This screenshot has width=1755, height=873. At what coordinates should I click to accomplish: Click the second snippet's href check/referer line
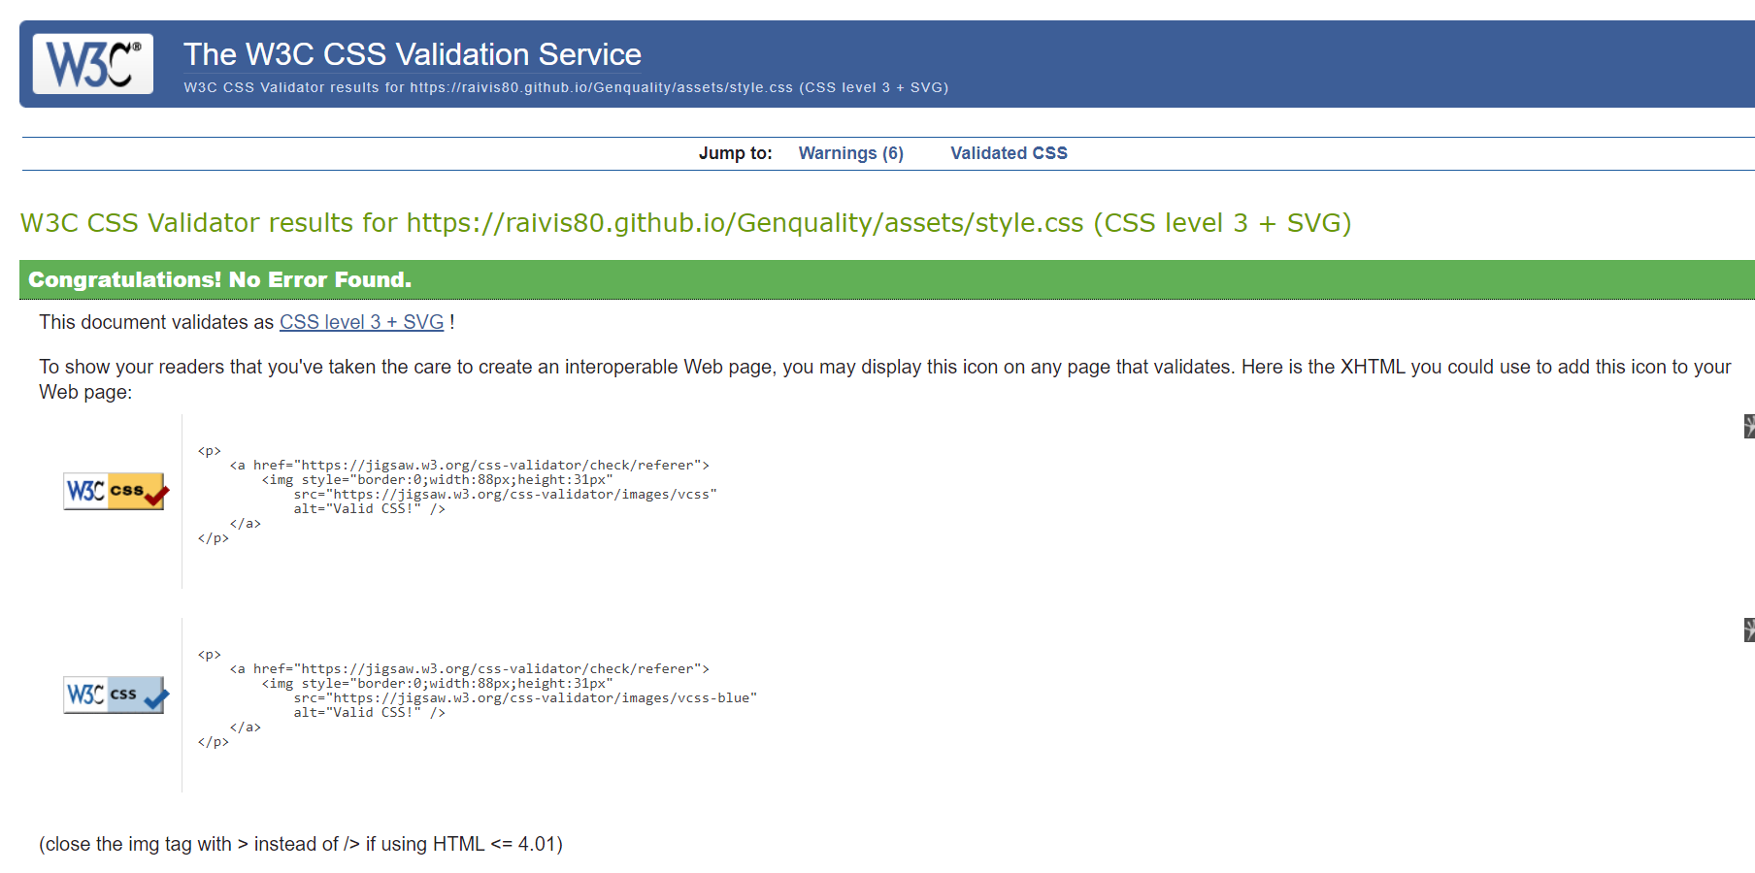tap(470, 669)
